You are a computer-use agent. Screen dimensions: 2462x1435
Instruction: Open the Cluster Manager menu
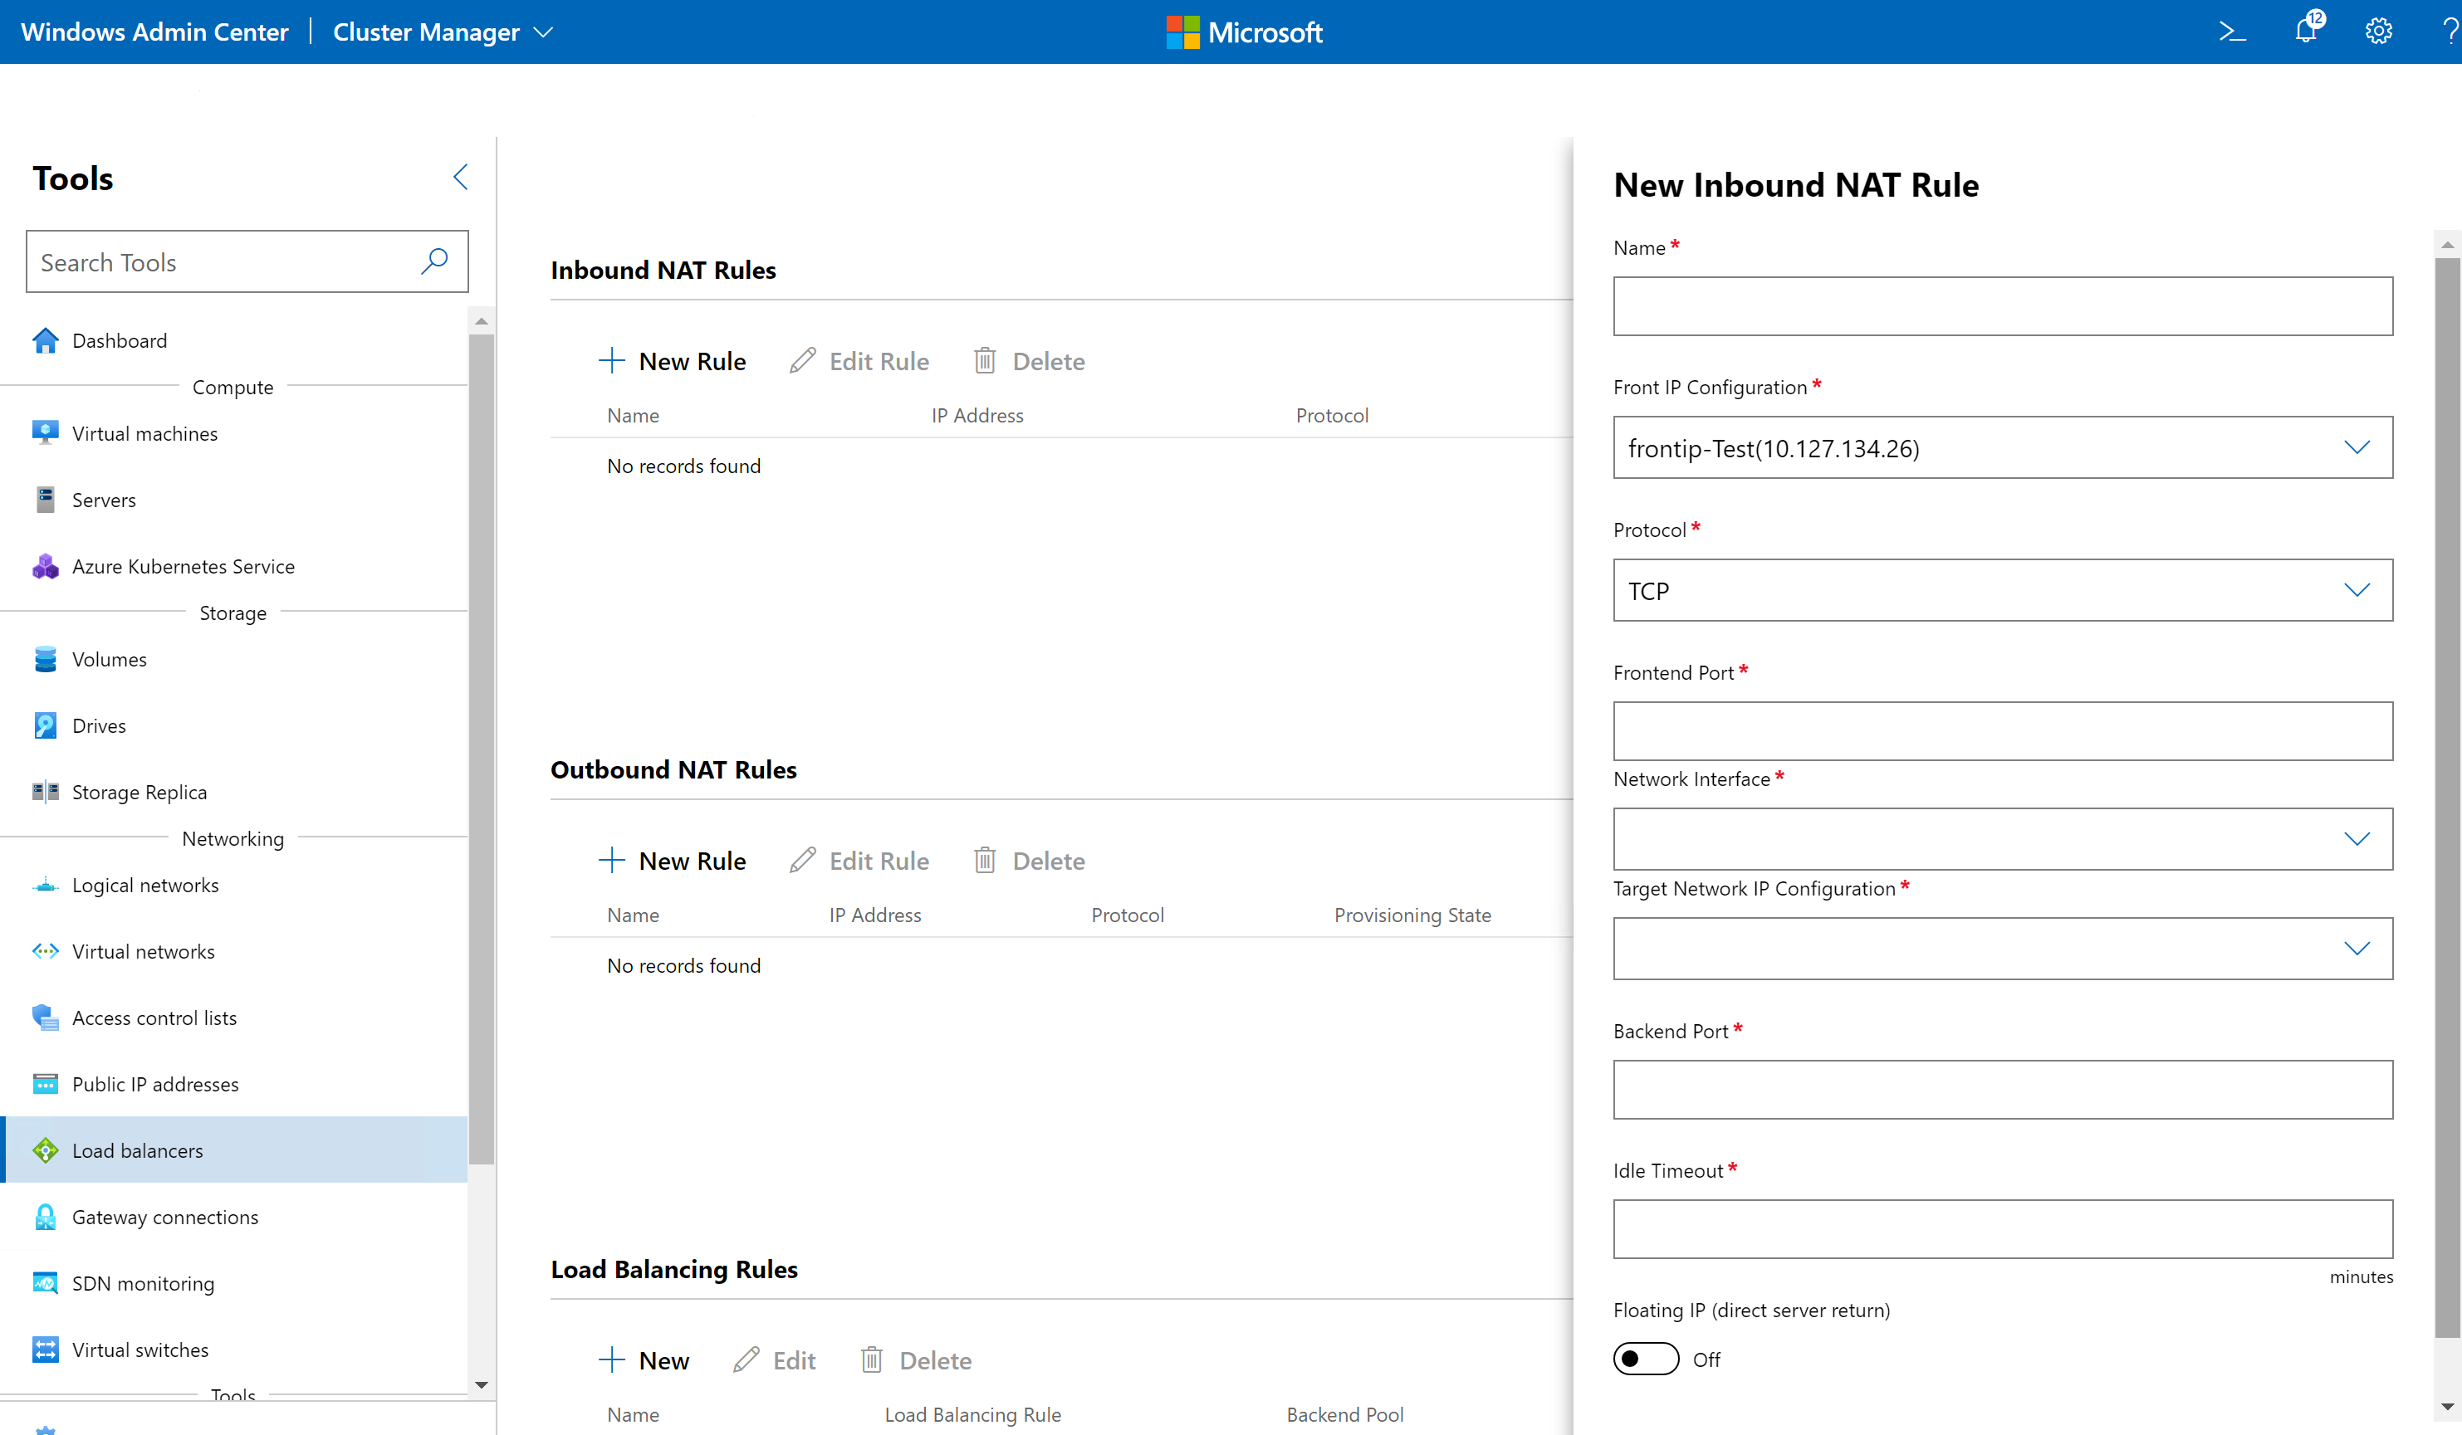(x=443, y=32)
